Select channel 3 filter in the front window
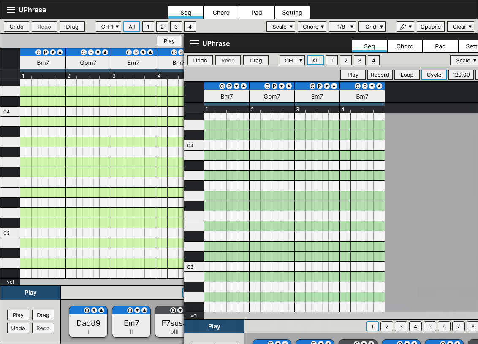Image resolution: width=478 pixels, height=344 pixels. coord(360,61)
